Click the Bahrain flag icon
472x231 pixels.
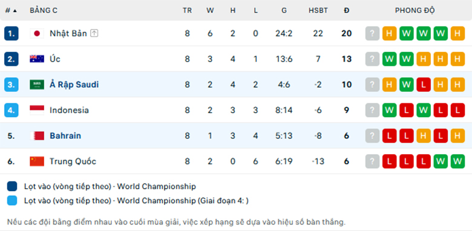point(37,135)
